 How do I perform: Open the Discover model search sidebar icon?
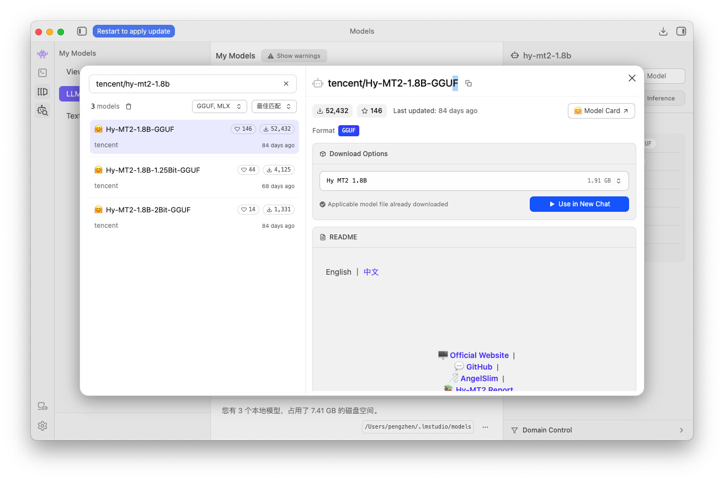[42, 110]
